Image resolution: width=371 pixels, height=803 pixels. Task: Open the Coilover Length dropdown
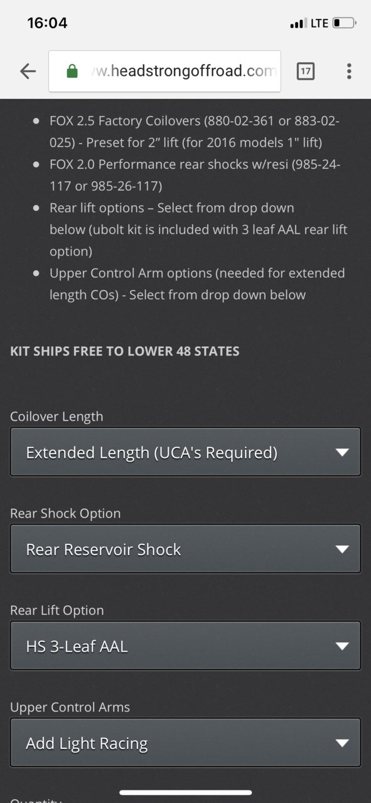tap(185, 452)
